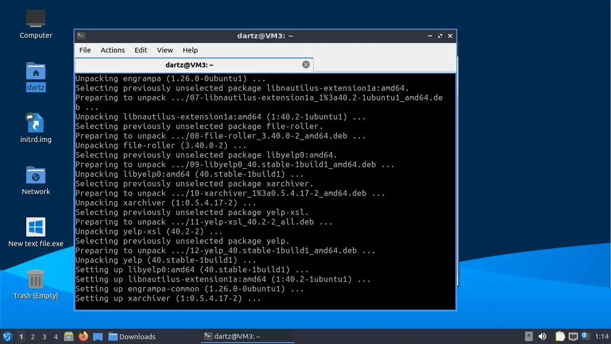Select the Computer desktop icon
The image size is (611, 344).
(x=36, y=24)
